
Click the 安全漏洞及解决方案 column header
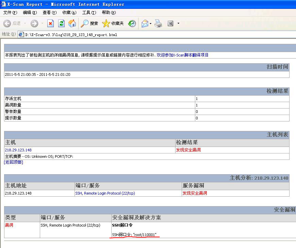coord(136,218)
